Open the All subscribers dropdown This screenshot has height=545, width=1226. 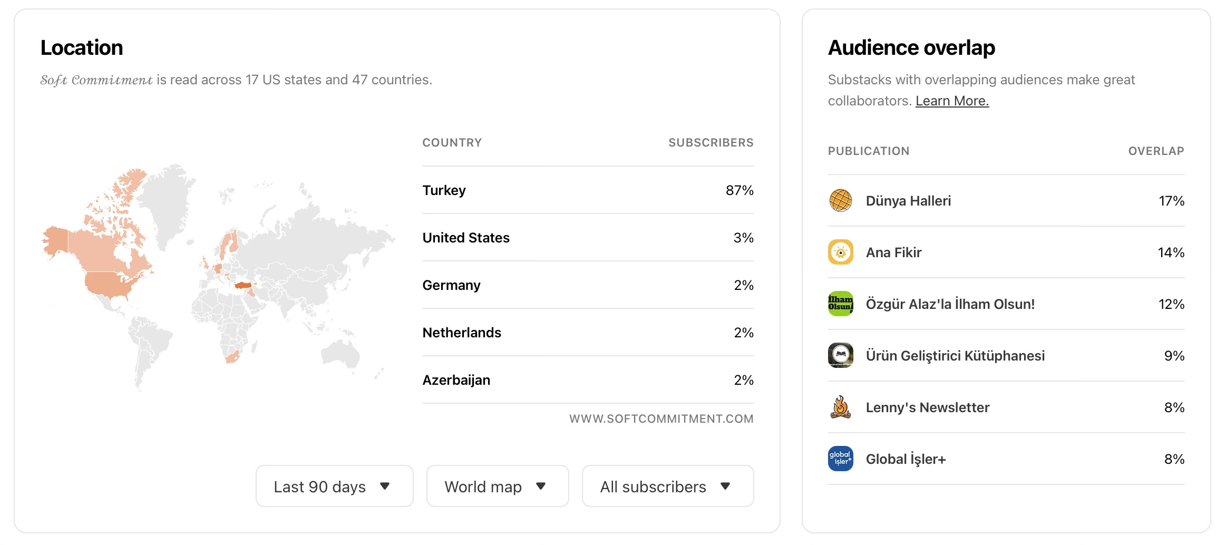(668, 486)
